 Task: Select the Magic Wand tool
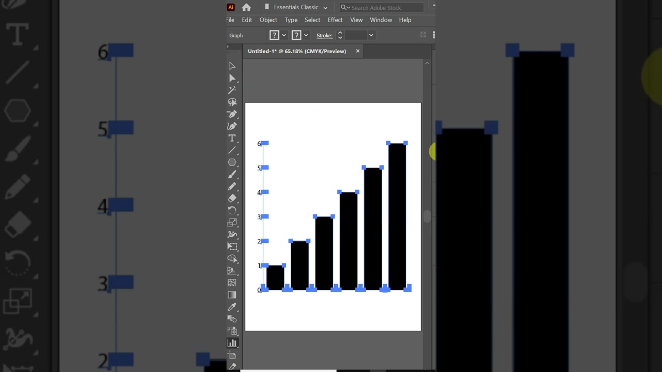pos(232,90)
